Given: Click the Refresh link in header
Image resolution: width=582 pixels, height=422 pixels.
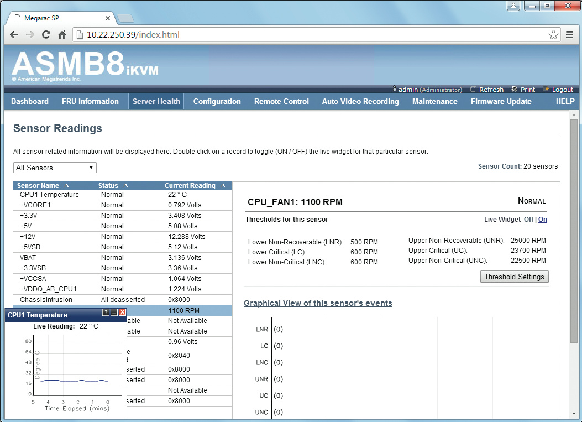Looking at the screenshot, I should click(486, 90).
